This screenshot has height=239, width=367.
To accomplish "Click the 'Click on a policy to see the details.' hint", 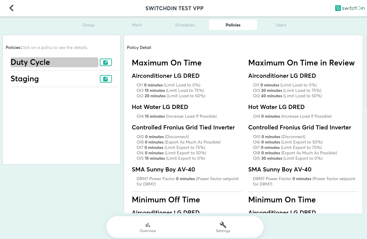I will click(54, 47).
